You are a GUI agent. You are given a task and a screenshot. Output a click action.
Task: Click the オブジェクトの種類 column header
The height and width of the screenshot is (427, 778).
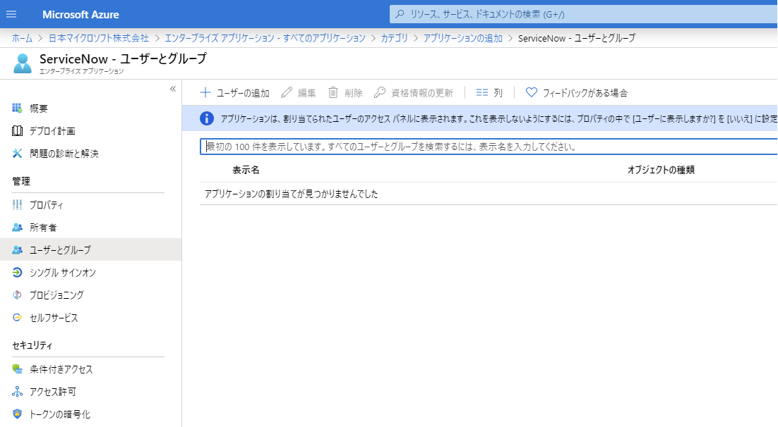pos(661,170)
